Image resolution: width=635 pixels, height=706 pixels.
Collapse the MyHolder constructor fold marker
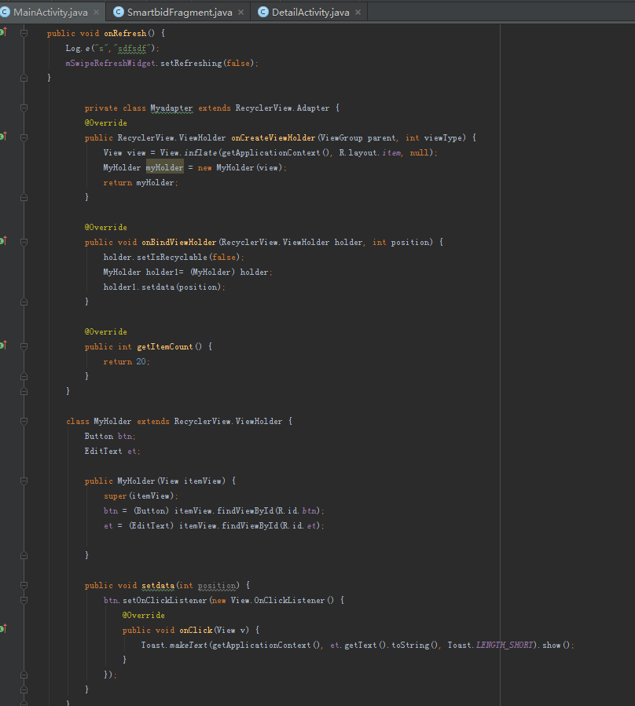click(24, 481)
